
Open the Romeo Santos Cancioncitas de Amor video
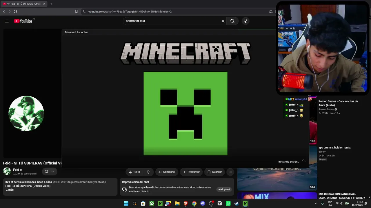tap(338, 103)
